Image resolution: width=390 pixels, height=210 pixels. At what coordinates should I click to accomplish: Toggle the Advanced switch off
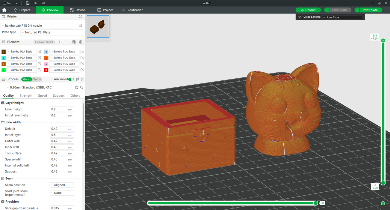tap(71, 79)
